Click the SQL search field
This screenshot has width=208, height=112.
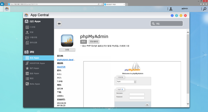click(167, 24)
